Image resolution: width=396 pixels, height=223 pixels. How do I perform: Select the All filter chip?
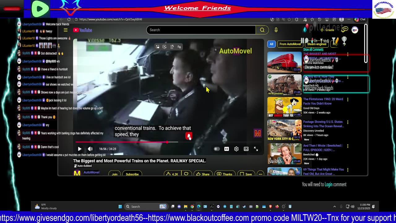click(x=271, y=44)
